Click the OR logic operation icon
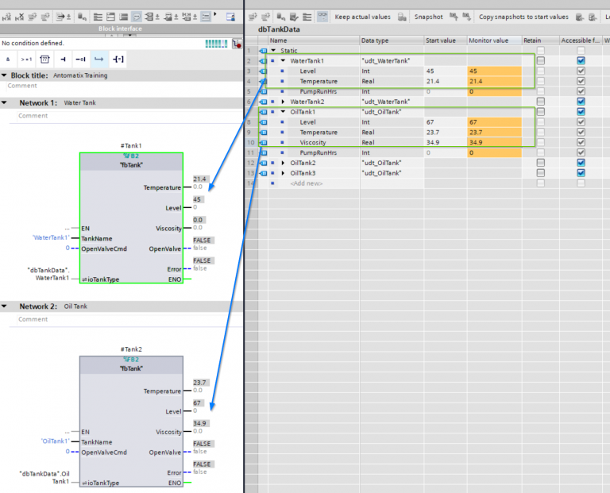Screen dimensions: 610x493 point(26,59)
